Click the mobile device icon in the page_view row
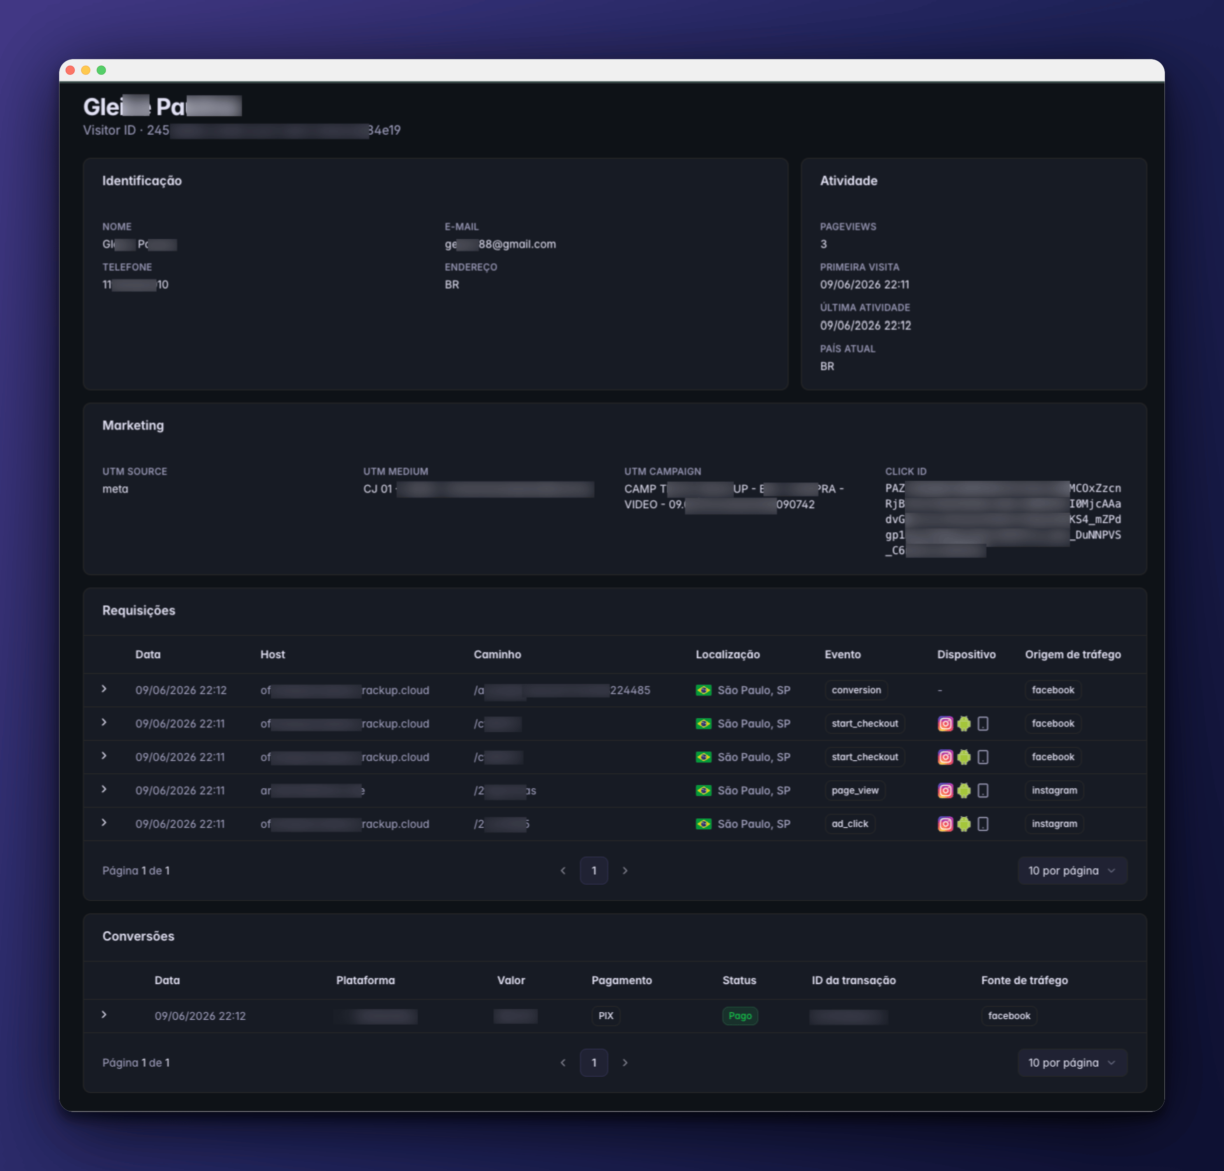The height and width of the screenshot is (1171, 1224). click(x=982, y=790)
